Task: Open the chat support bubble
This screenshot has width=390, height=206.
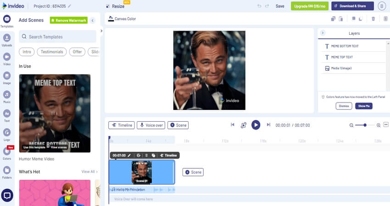Action: coord(7,195)
